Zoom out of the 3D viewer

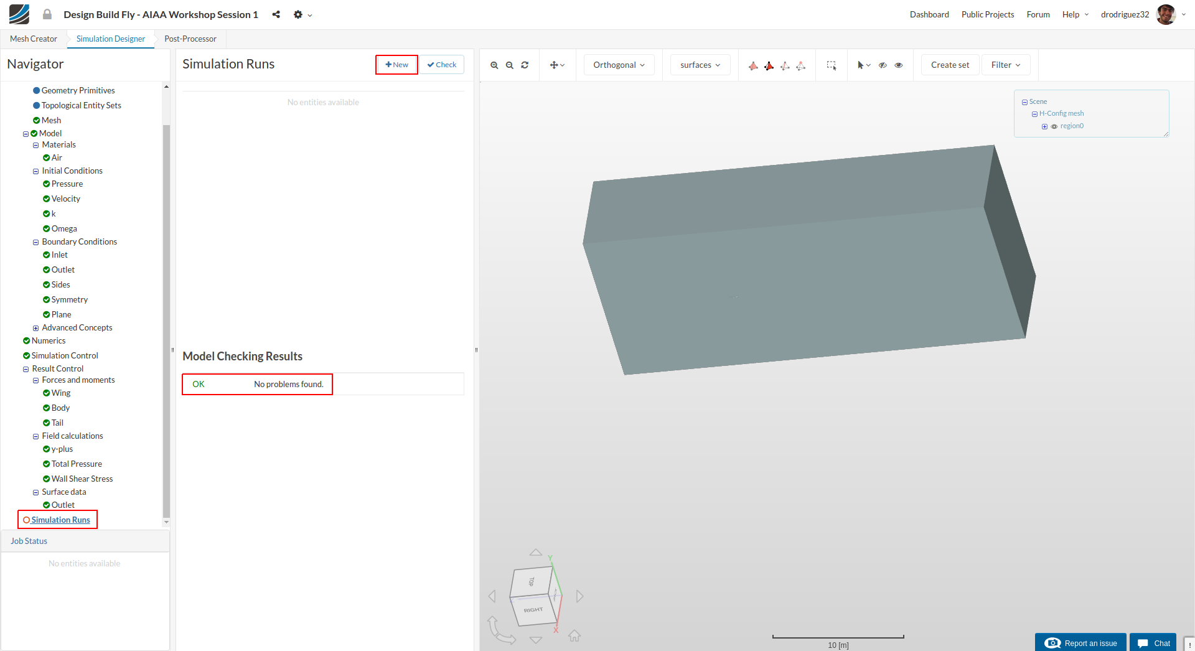pyautogui.click(x=510, y=65)
